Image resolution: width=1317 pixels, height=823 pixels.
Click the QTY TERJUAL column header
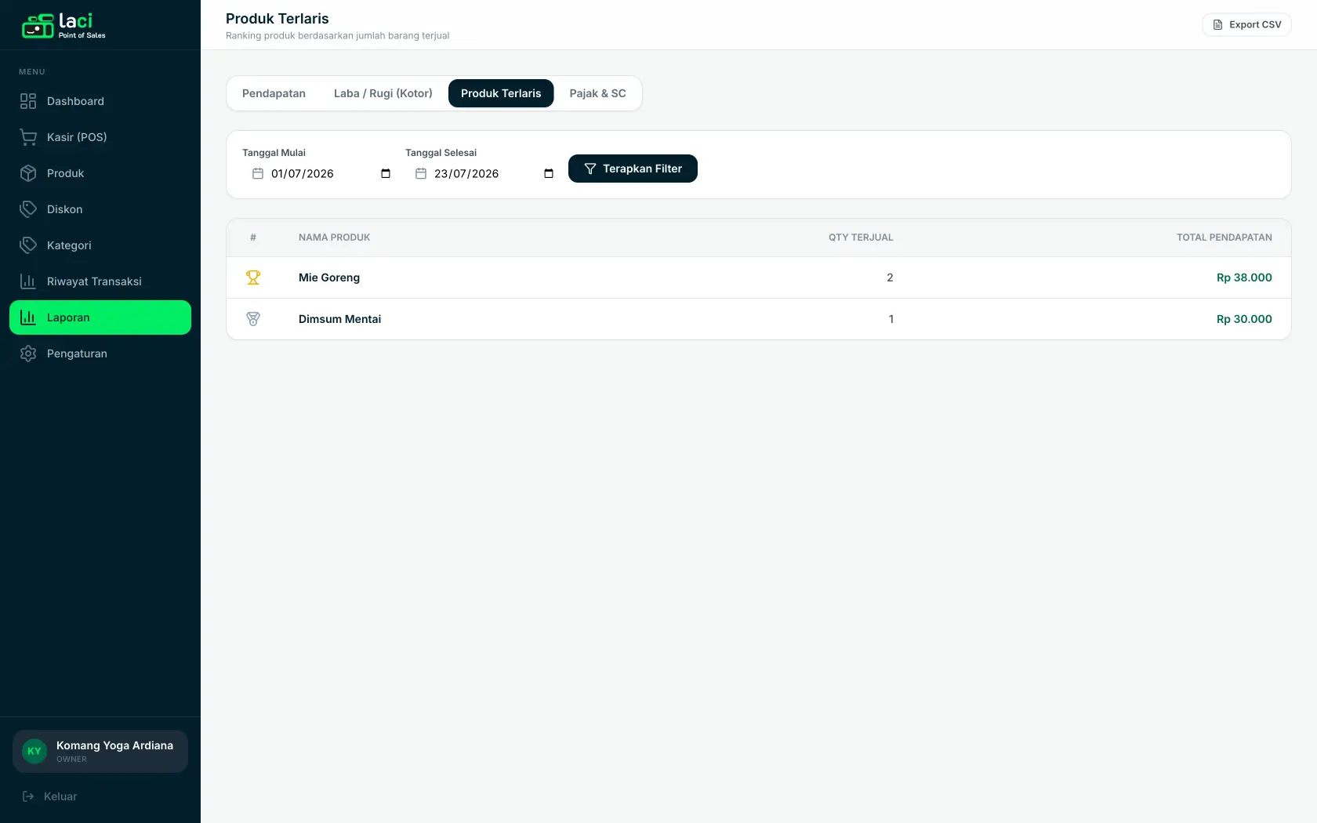click(x=861, y=237)
